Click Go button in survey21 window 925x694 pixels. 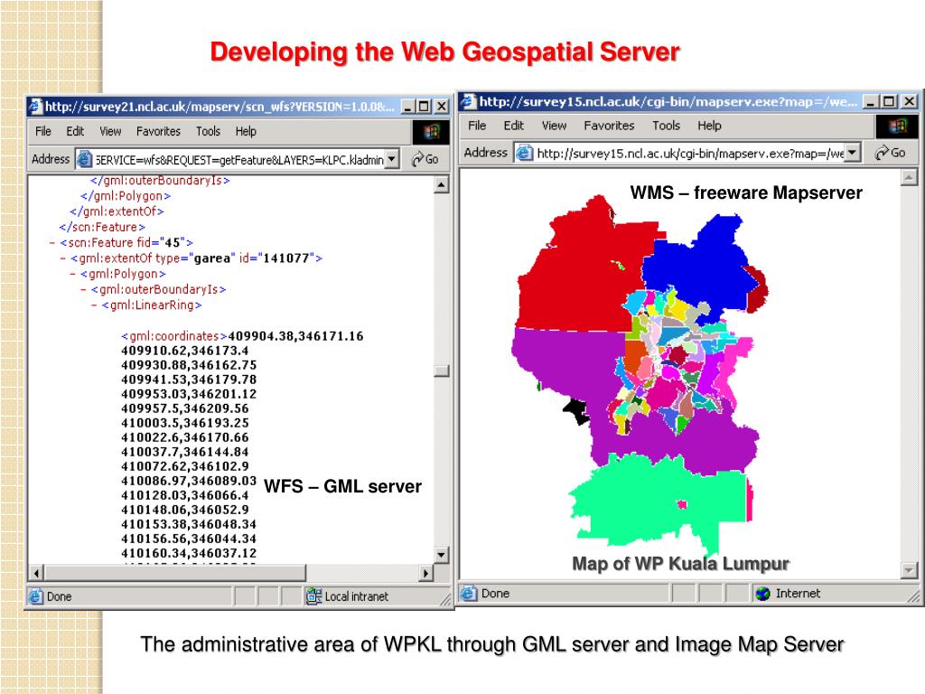(425, 159)
